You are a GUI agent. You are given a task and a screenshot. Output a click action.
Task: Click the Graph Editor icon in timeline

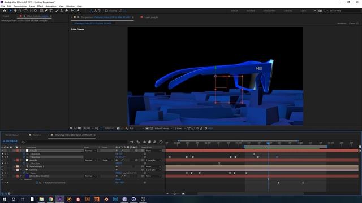coord(161,142)
